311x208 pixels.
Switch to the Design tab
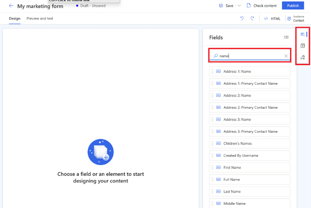click(15, 18)
